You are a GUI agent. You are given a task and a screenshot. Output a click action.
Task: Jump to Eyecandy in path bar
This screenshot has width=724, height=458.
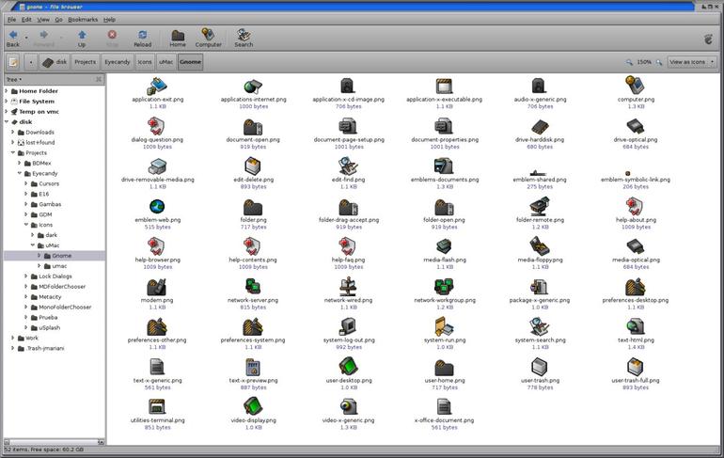117,62
